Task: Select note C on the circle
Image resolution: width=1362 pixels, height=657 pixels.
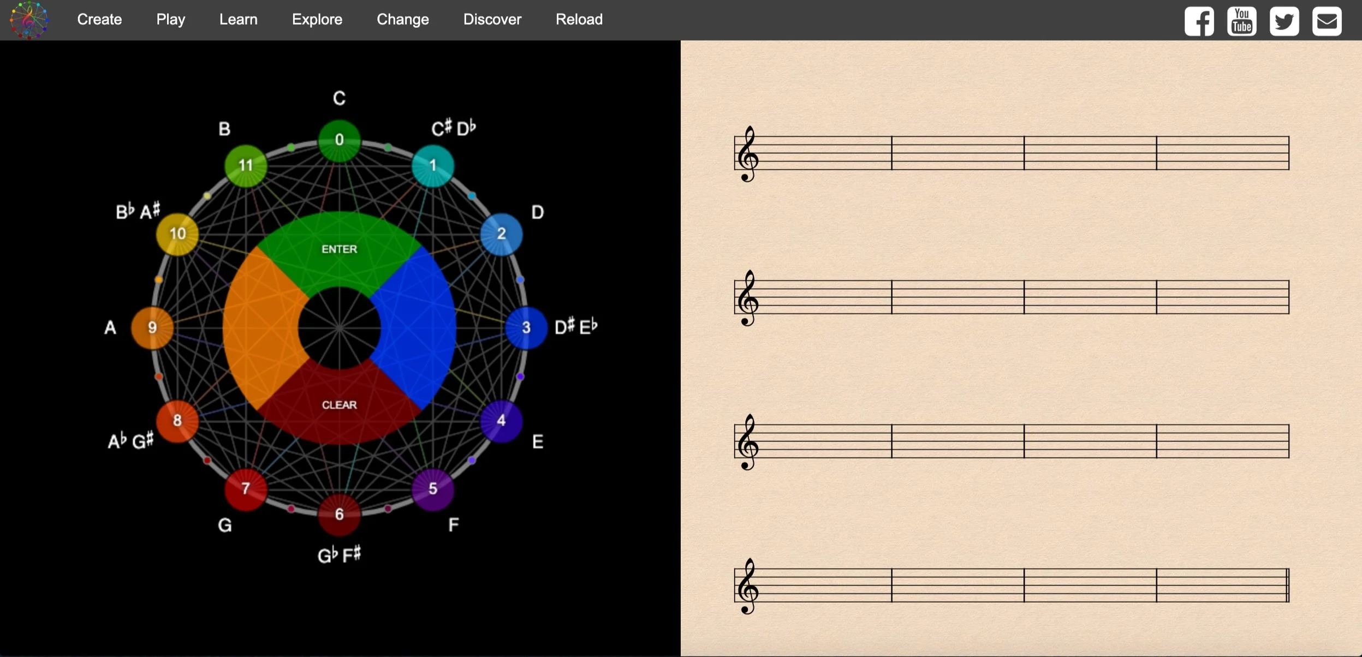Action: click(339, 141)
